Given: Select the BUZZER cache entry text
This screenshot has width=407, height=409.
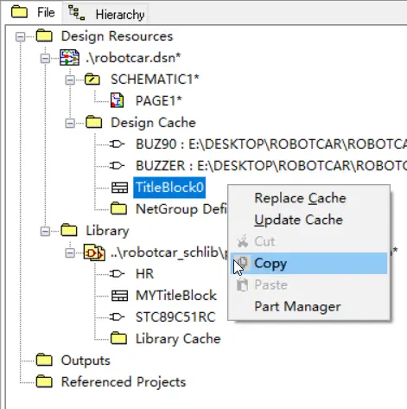Looking at the screenshot, I should 271,166.
